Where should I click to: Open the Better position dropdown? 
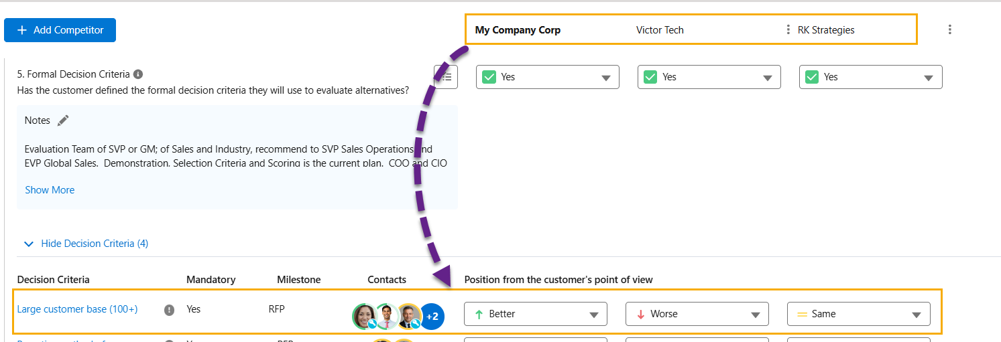tap(535, 314)
